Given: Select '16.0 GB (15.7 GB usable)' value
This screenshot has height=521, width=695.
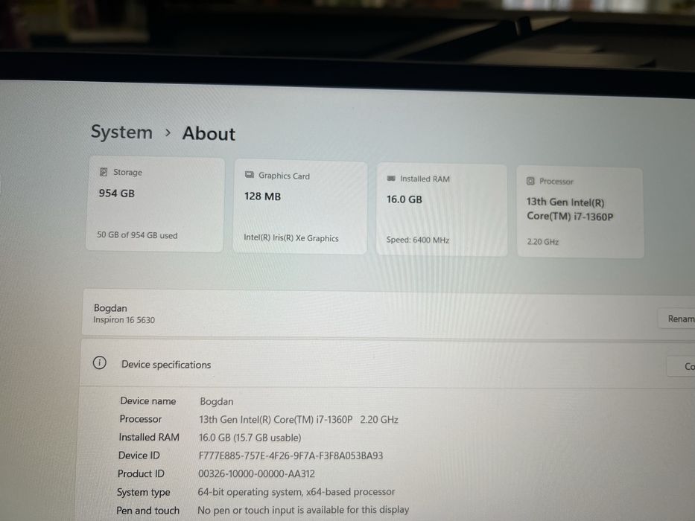Looking at the screenshot, I should [x=250, y=438].
